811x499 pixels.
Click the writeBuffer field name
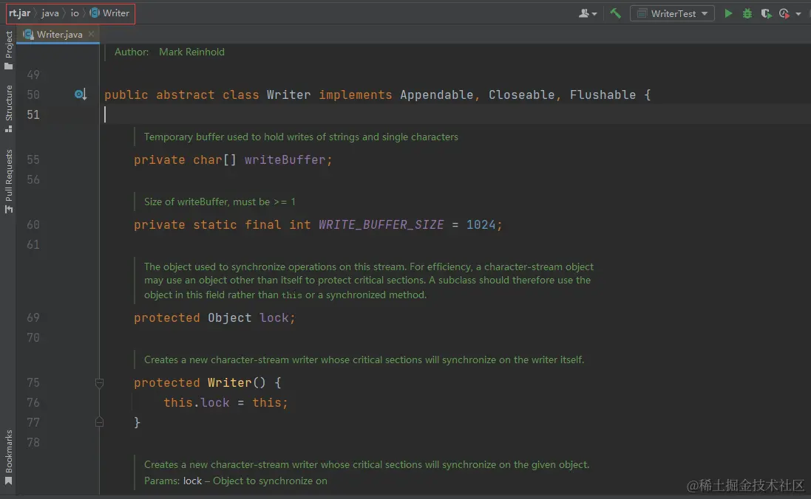[285, 159]
